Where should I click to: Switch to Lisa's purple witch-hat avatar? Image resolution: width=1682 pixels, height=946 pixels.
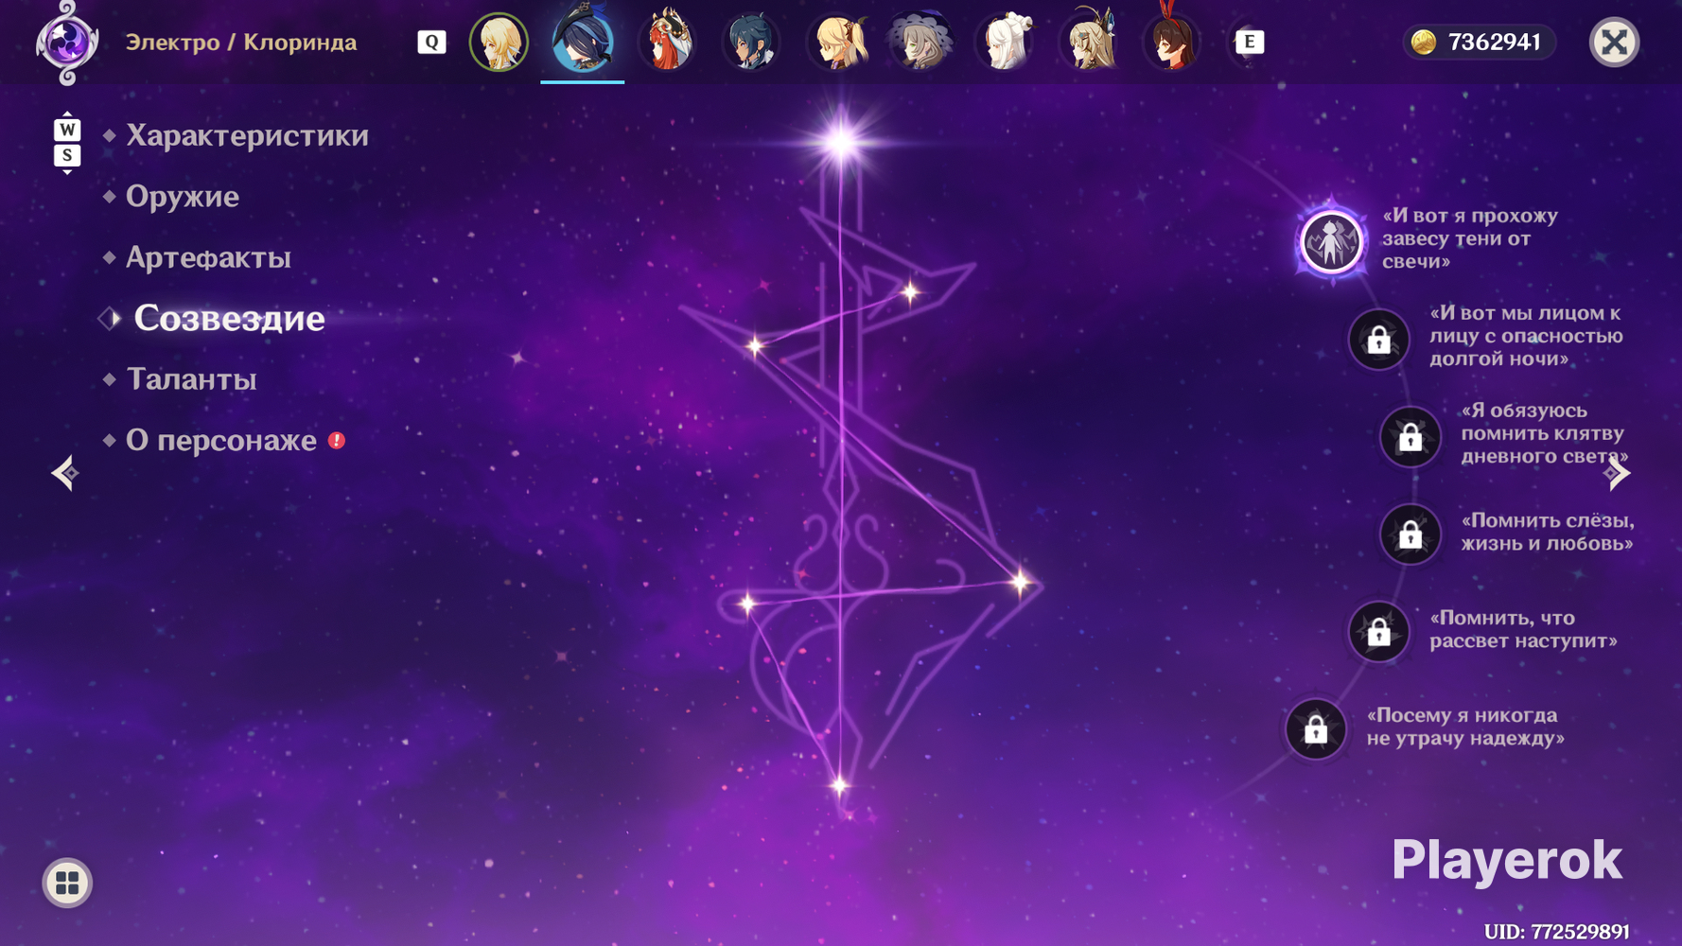pyautogui.click(x=920, y=43)
